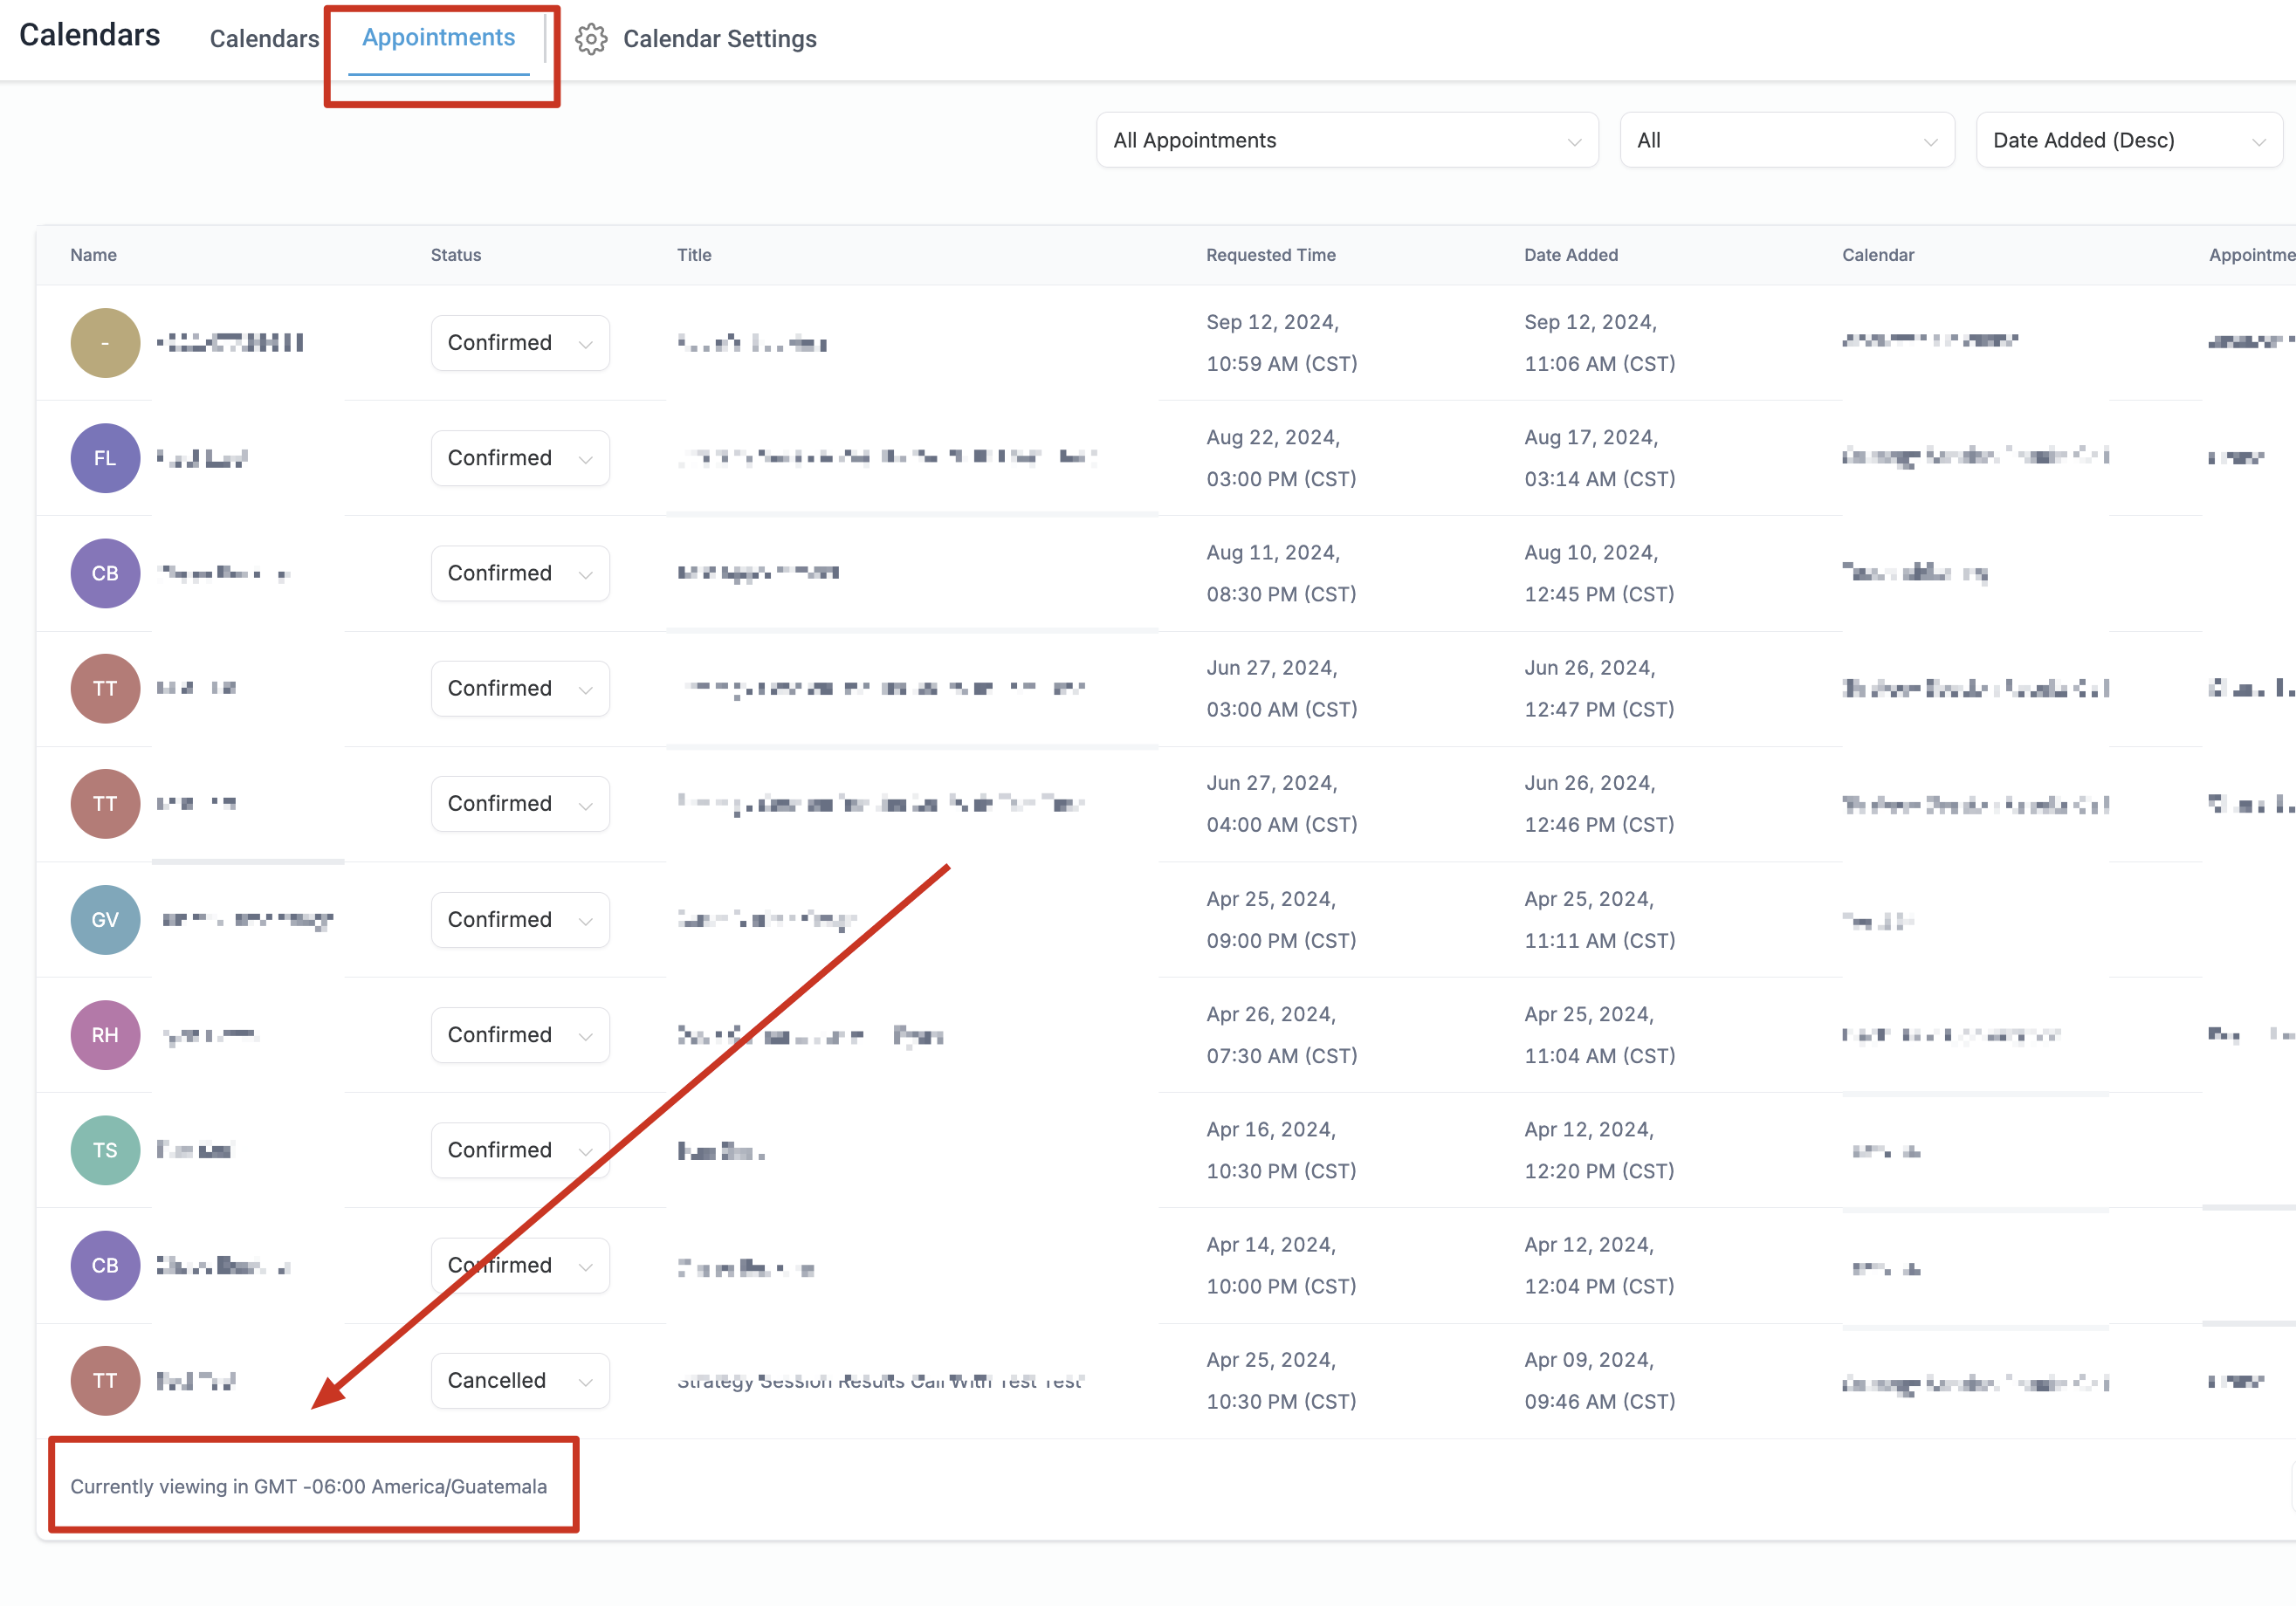Click the TT avatar beside Cancelled status
Image resolution: width=2296 pixels, height=1606 pixels.
click(x=105, y=1380)
